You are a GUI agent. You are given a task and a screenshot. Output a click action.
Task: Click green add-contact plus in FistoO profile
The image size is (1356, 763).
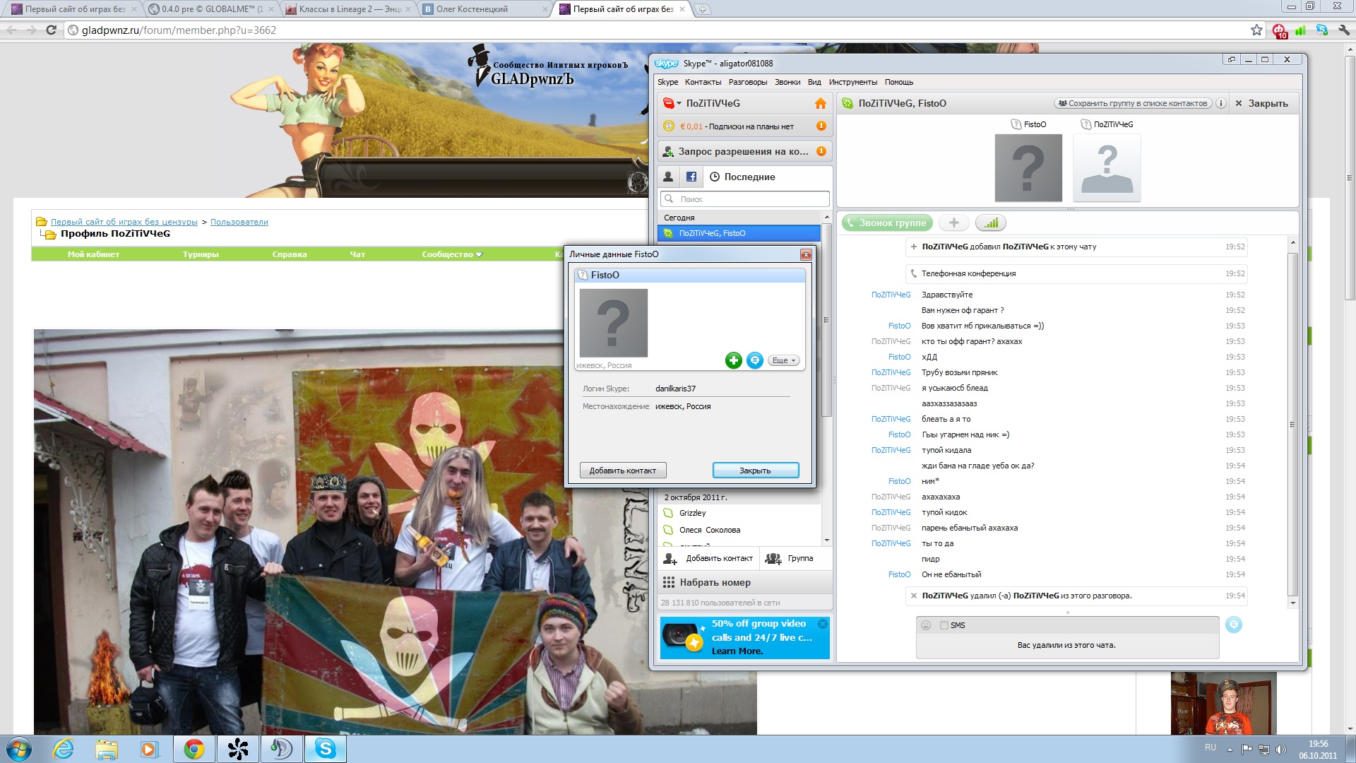click(x=733, y=361)
